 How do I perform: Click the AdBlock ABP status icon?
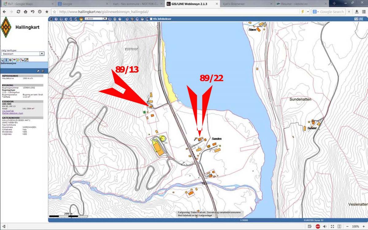point(318,226)
